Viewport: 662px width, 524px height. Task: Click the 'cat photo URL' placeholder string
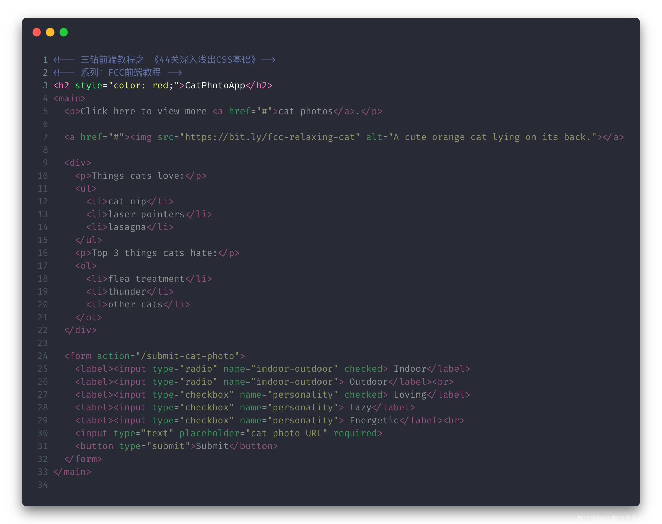(286, 433)
